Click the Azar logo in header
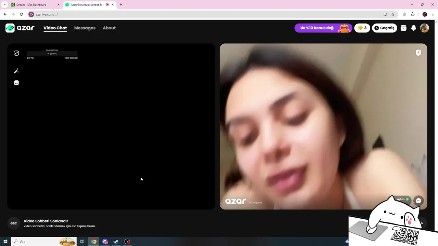Screen dimensions: 438x246 tap(20, 28)
